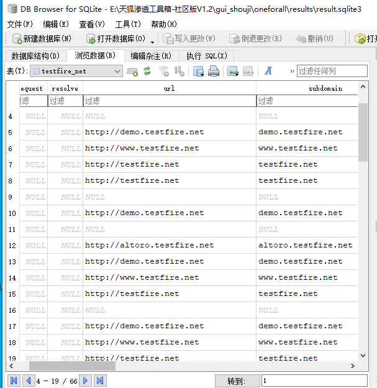Click the insert new record icon
The width and height of the screenshot is (377, 388).
click(132, 72)
